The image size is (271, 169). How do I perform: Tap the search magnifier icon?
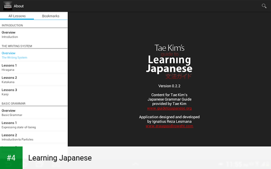click(264, 6)
